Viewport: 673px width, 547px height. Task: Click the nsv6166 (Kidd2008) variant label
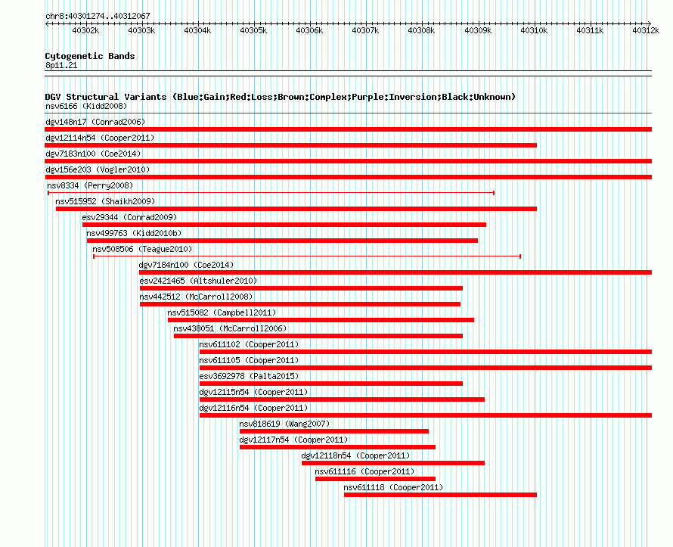[x=86, y=106]
